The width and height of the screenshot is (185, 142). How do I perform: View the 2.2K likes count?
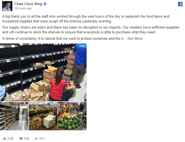[x=10, y=139]
